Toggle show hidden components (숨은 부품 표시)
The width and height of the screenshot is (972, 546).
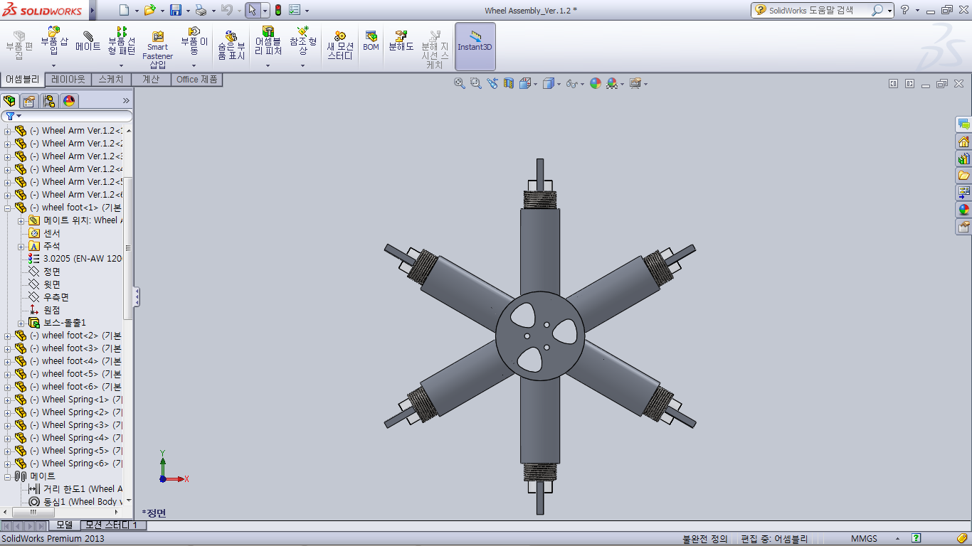231,45
